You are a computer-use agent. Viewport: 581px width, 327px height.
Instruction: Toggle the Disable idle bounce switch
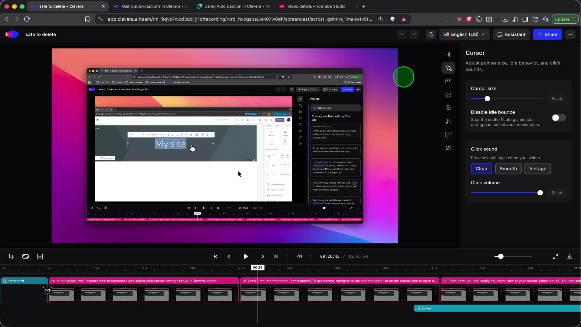click(x=559, y=118)
